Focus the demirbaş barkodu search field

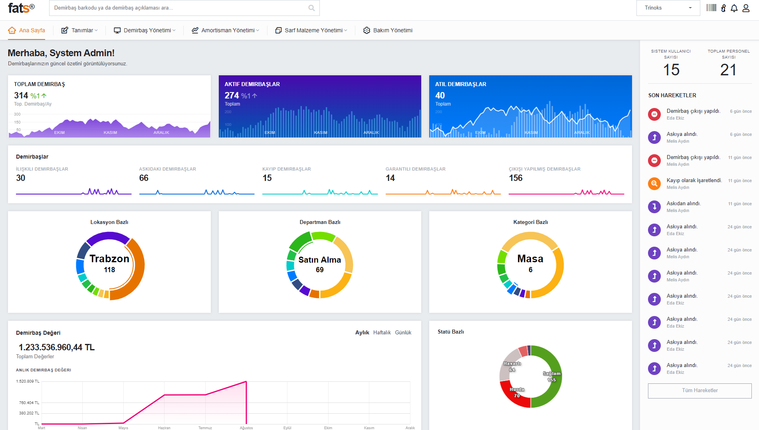tap(180, 8)
